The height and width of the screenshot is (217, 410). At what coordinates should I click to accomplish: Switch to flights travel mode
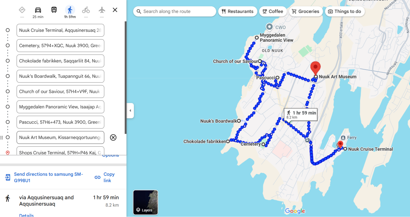[102, 10]
